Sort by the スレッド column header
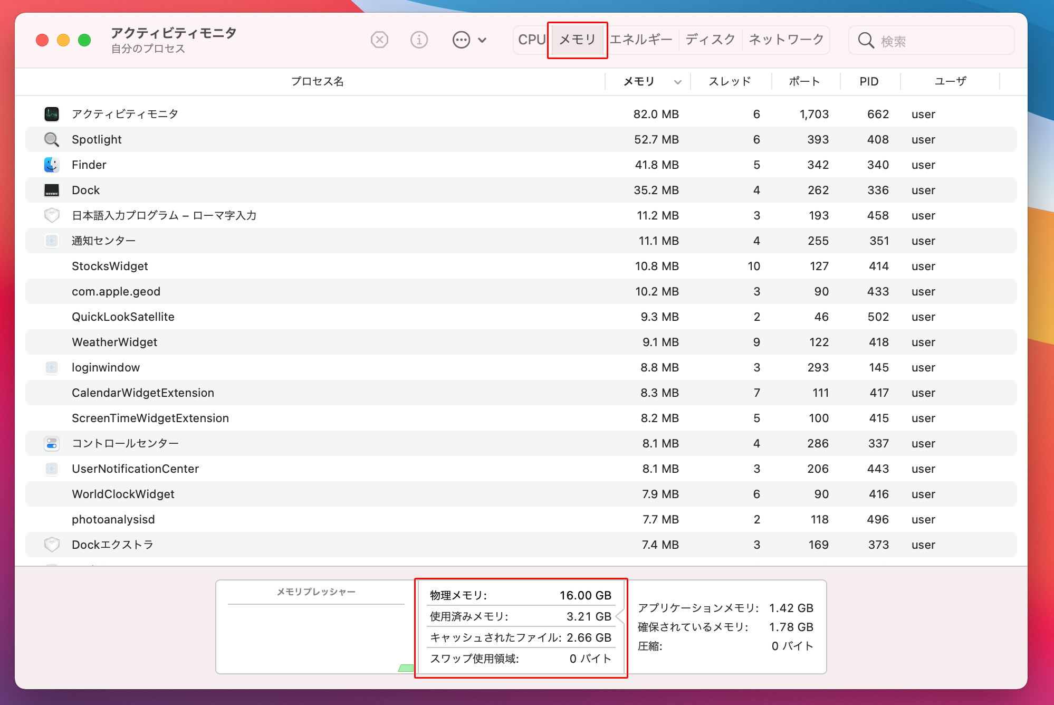The width and height of the screenshot is (1054, 705). [x=730, y=81]
